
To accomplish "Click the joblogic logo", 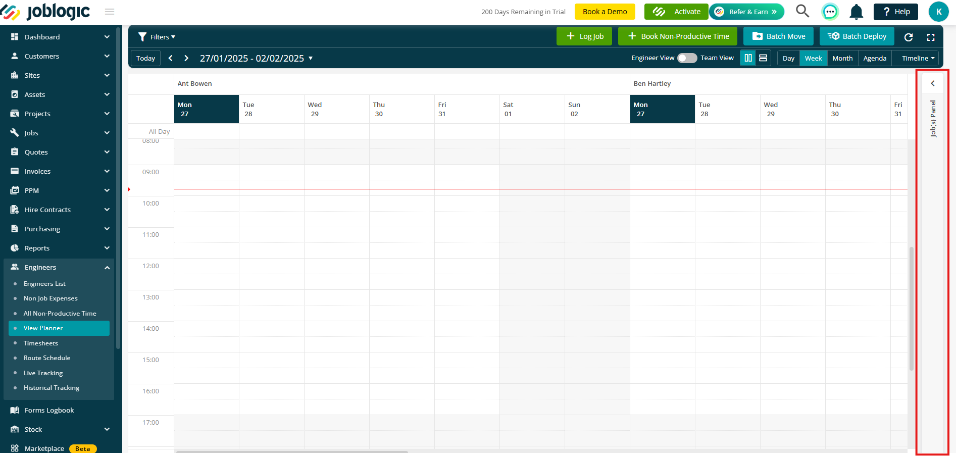I will point(45,12).
